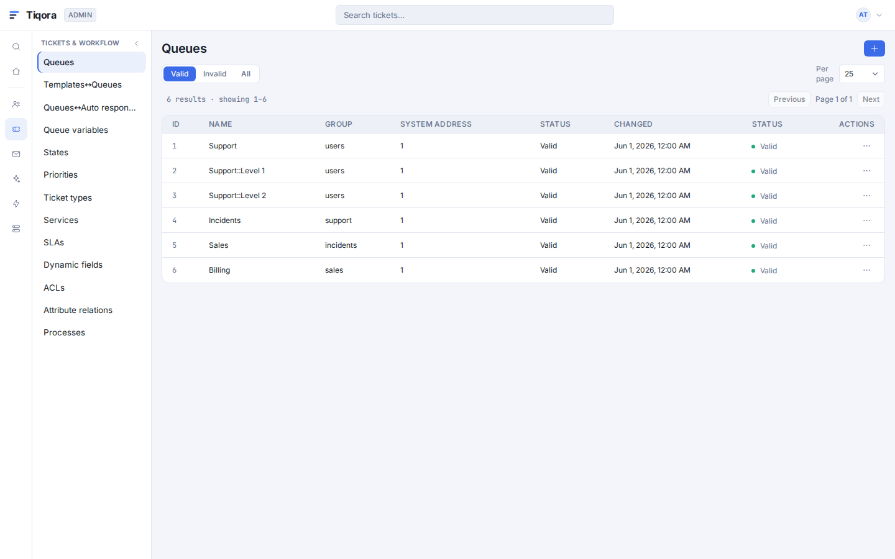Click the changed date in Support row
Viewport: 895px width, 559px height.
(652, 146)
